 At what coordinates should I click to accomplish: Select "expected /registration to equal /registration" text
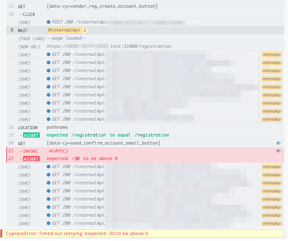point(108,135)
